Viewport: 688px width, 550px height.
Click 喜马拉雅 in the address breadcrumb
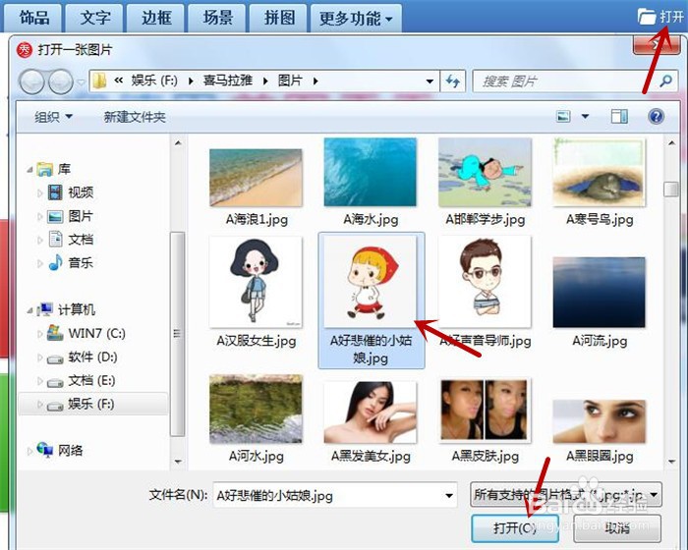228,81
